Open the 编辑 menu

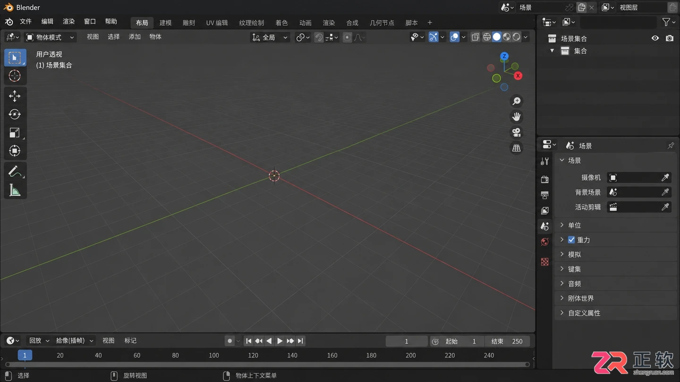pos(47,22)
